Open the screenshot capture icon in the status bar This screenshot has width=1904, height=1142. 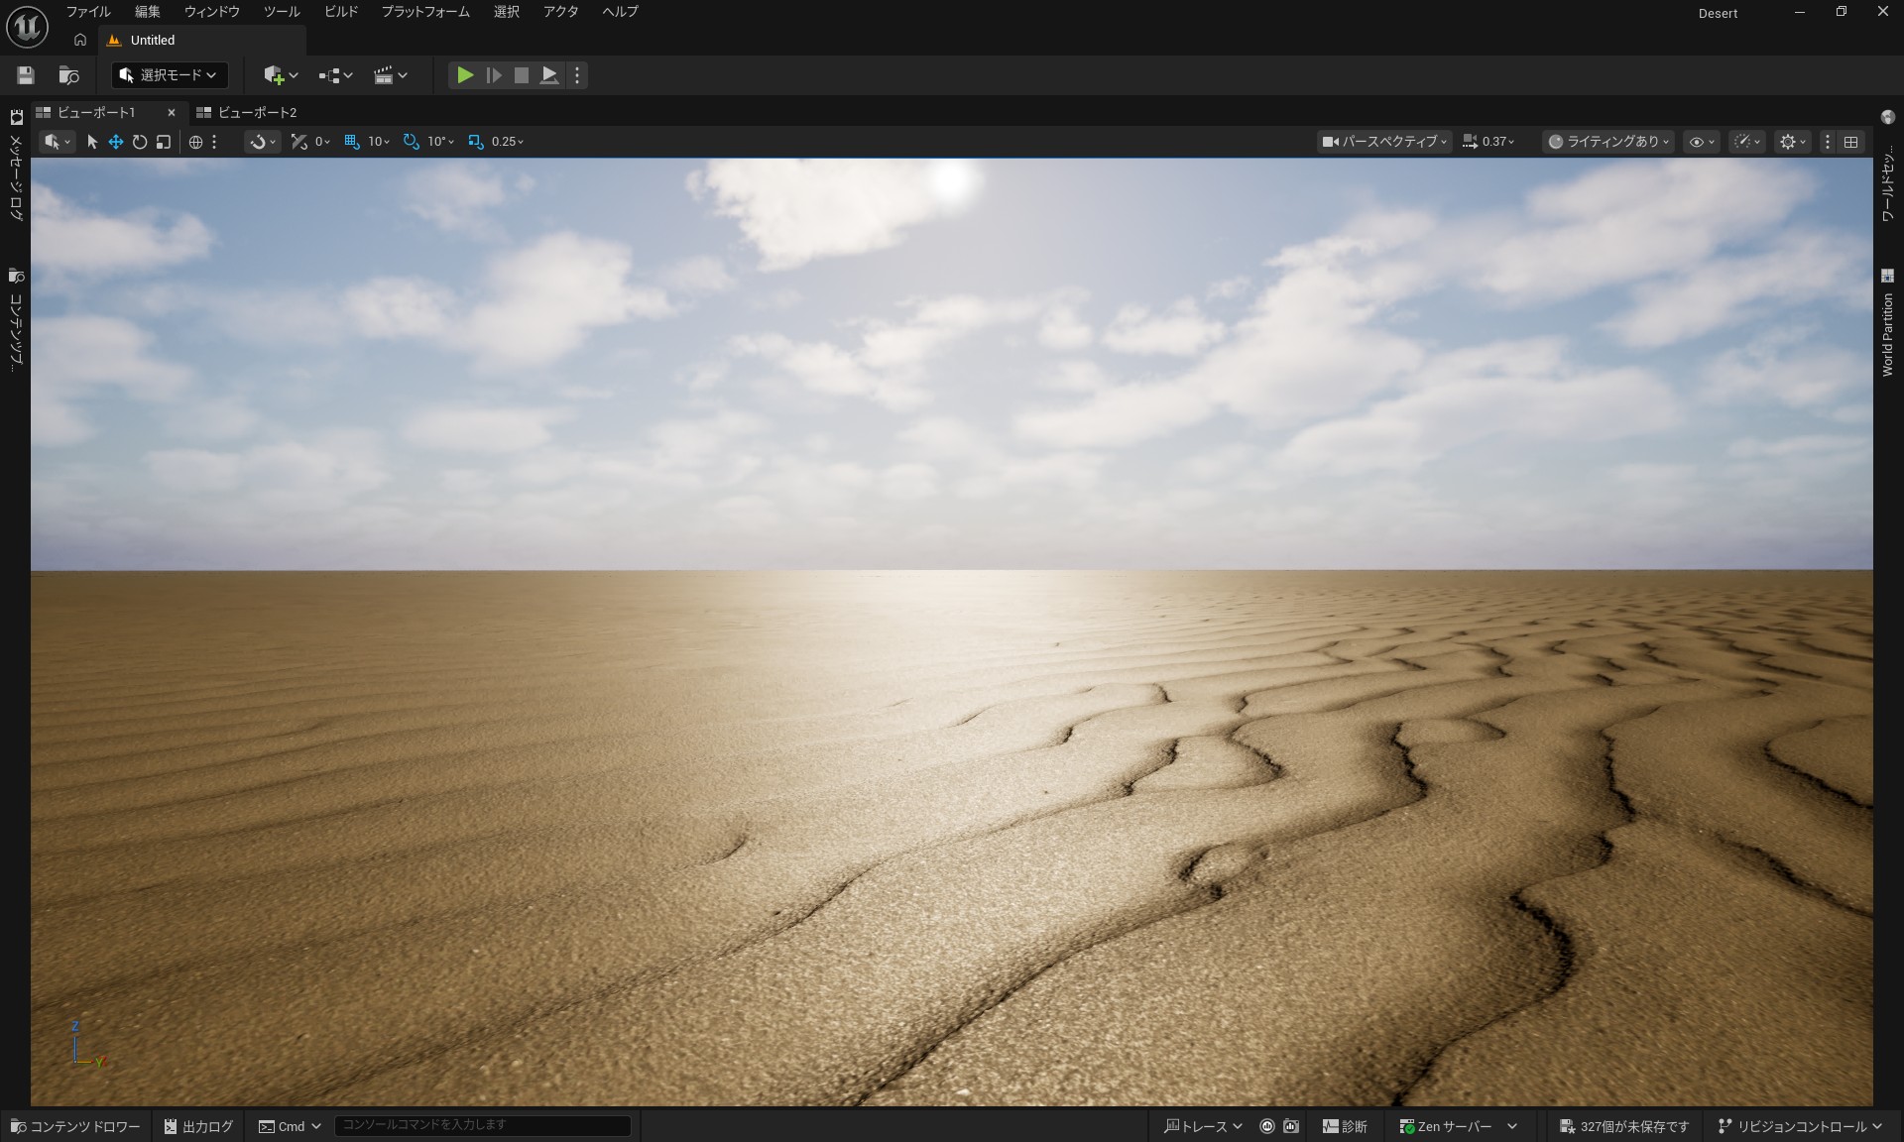click(1289, 1126)
